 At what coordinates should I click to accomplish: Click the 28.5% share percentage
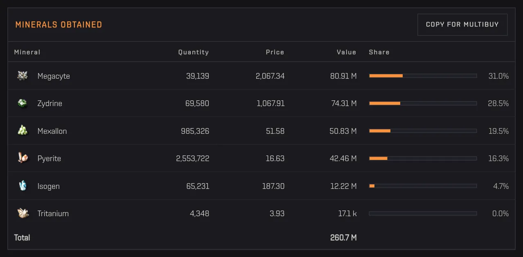coord(498,104)
